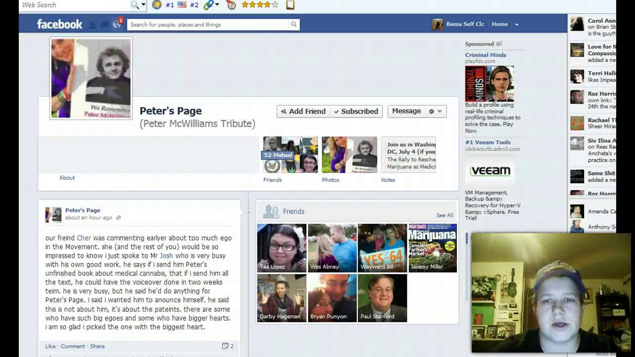Viewport: 635px width, 357px height.
Task: Click the Photos section thumbnail
Action: [349, 155]
